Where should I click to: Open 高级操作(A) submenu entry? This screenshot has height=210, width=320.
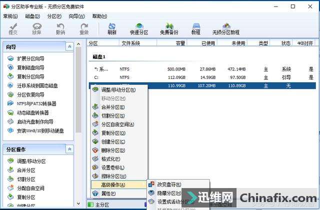coord(119,185)
